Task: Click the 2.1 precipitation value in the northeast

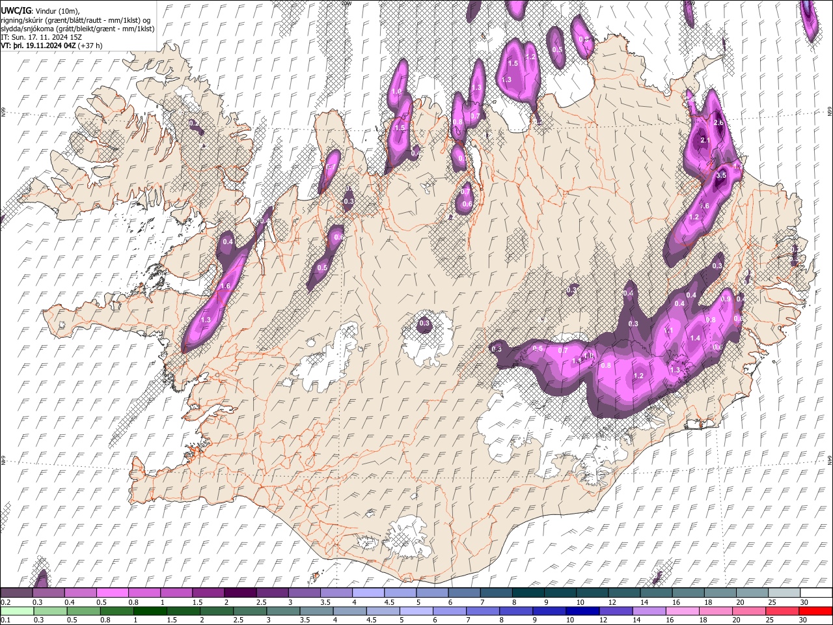Action: point(705,140)
